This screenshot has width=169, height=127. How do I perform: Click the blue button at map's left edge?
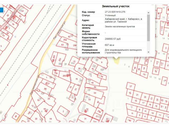(2, 10)
